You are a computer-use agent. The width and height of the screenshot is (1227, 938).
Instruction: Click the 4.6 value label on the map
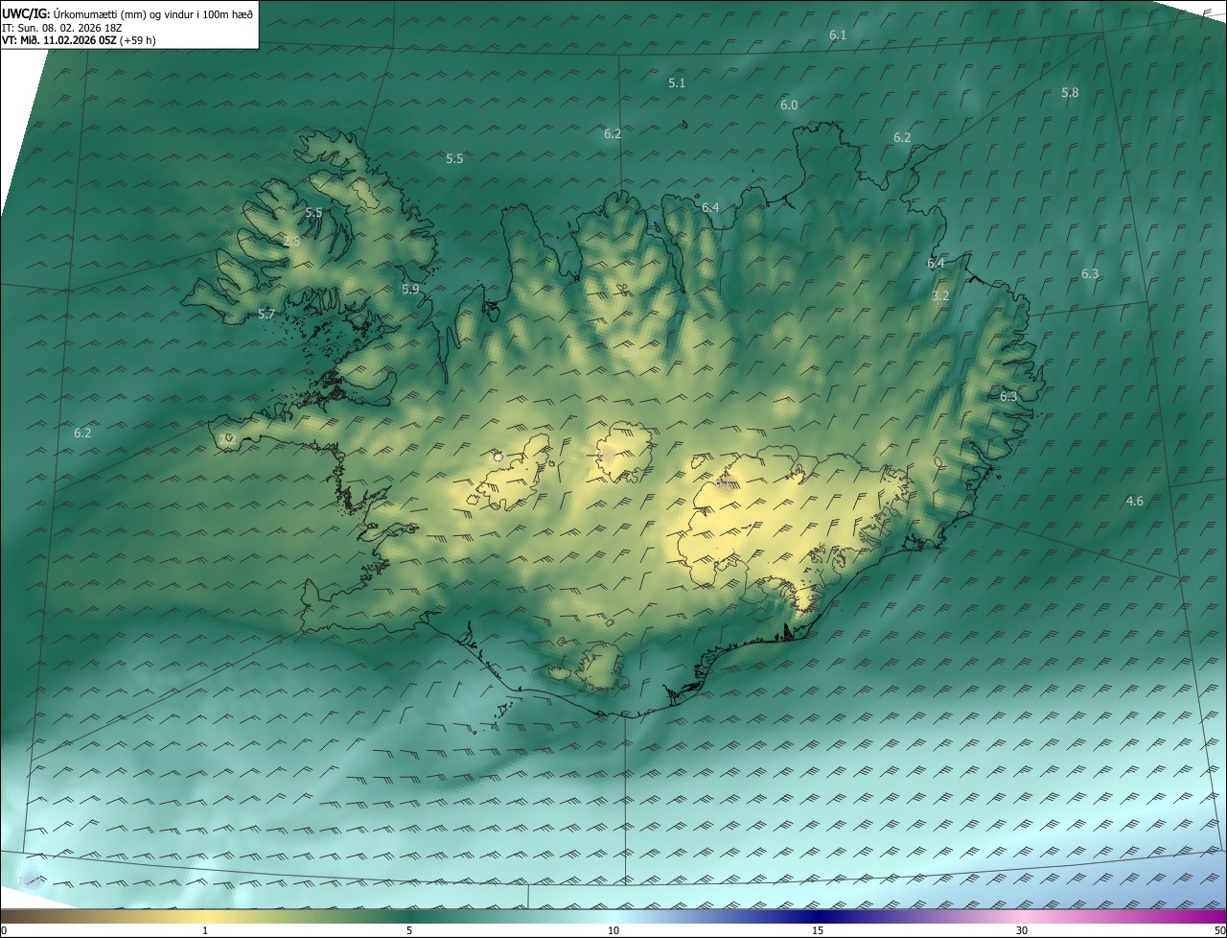tap(1134, 502)
